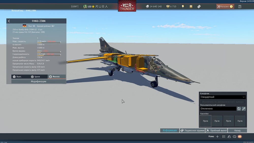Add a squad member with plus icon

(217, 136)
